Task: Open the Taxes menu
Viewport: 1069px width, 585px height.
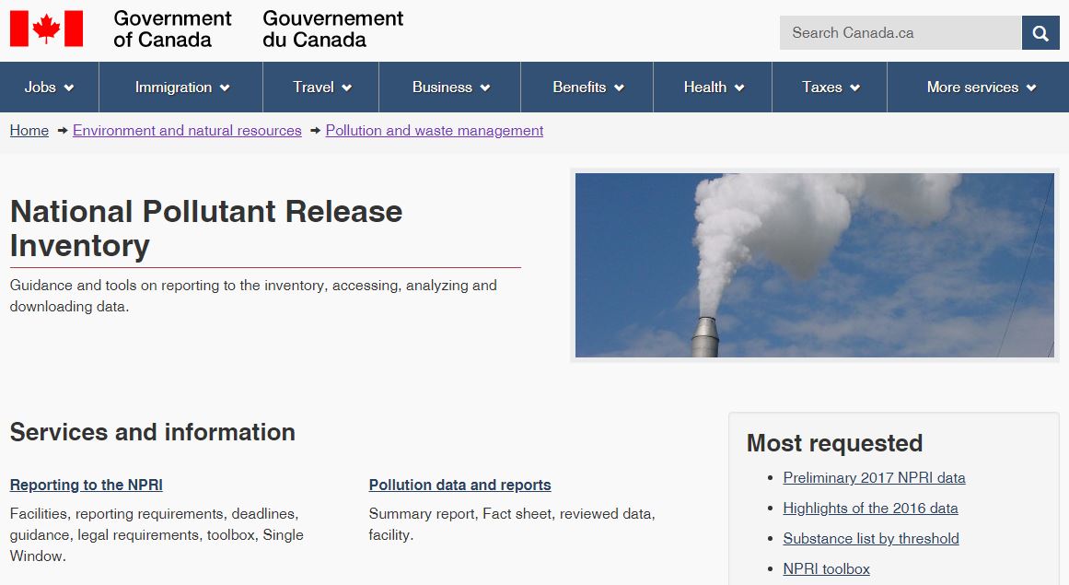Action: pos(831,88)
